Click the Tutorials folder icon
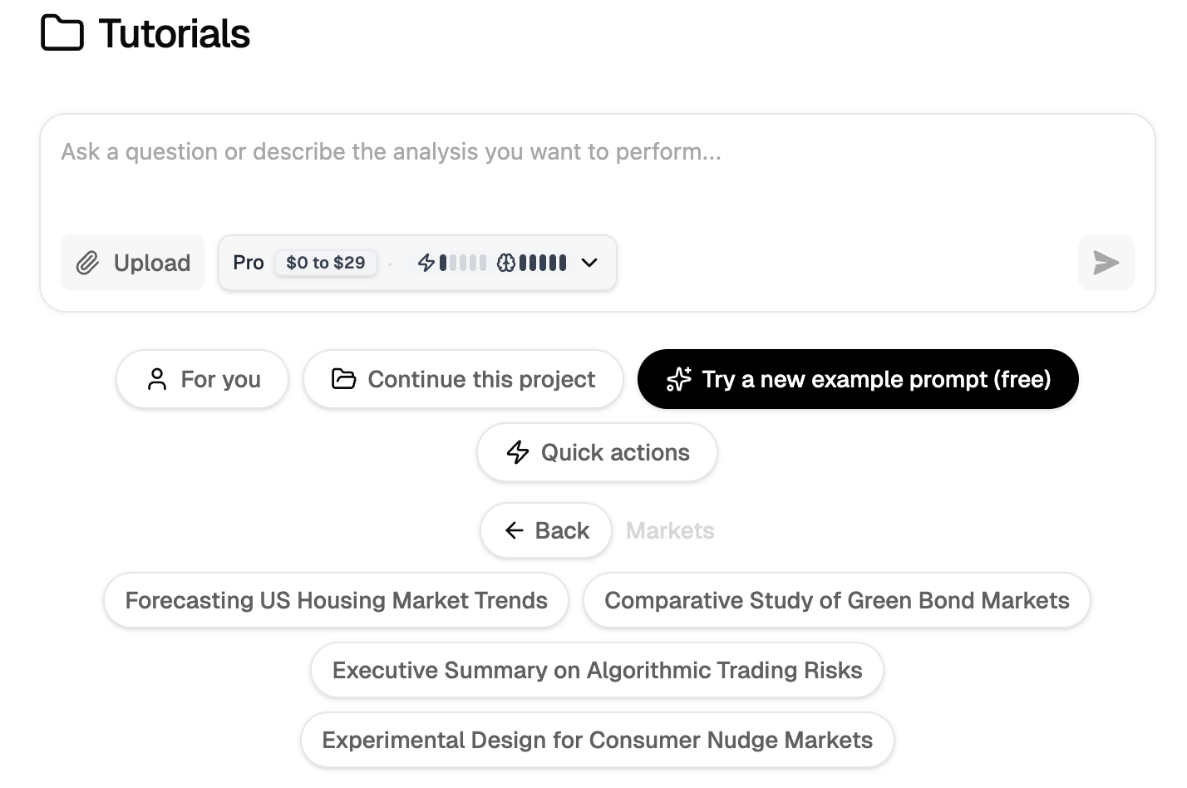1187x788 pixels. tap(62, 33)
